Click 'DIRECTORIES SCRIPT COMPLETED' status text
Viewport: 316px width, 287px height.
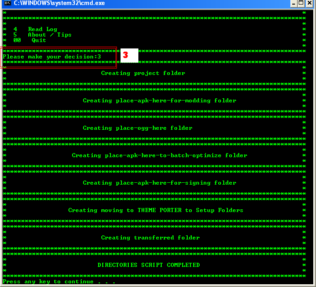148,265
